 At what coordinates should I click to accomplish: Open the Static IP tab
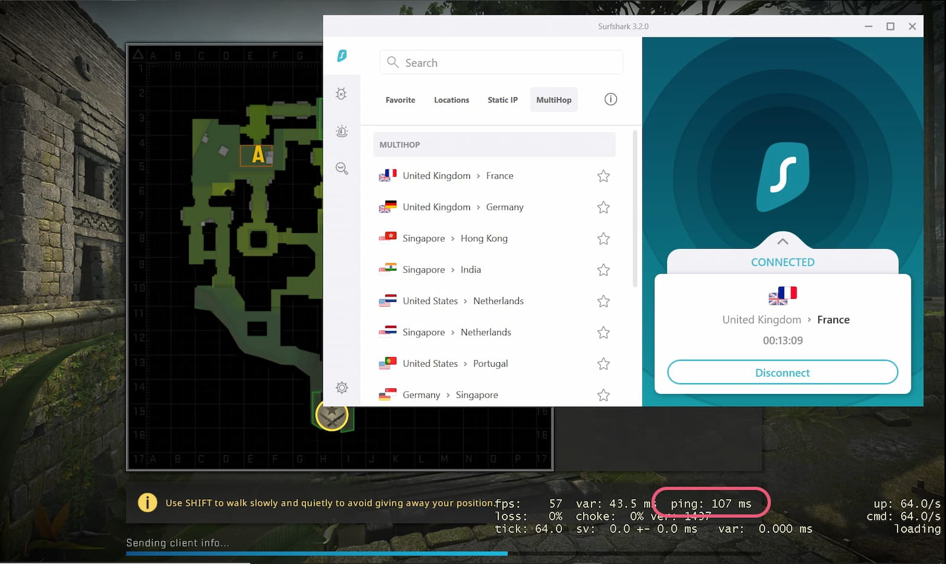503,100
